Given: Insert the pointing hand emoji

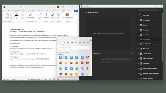Looking at the screenshot, I should [66, 63].
